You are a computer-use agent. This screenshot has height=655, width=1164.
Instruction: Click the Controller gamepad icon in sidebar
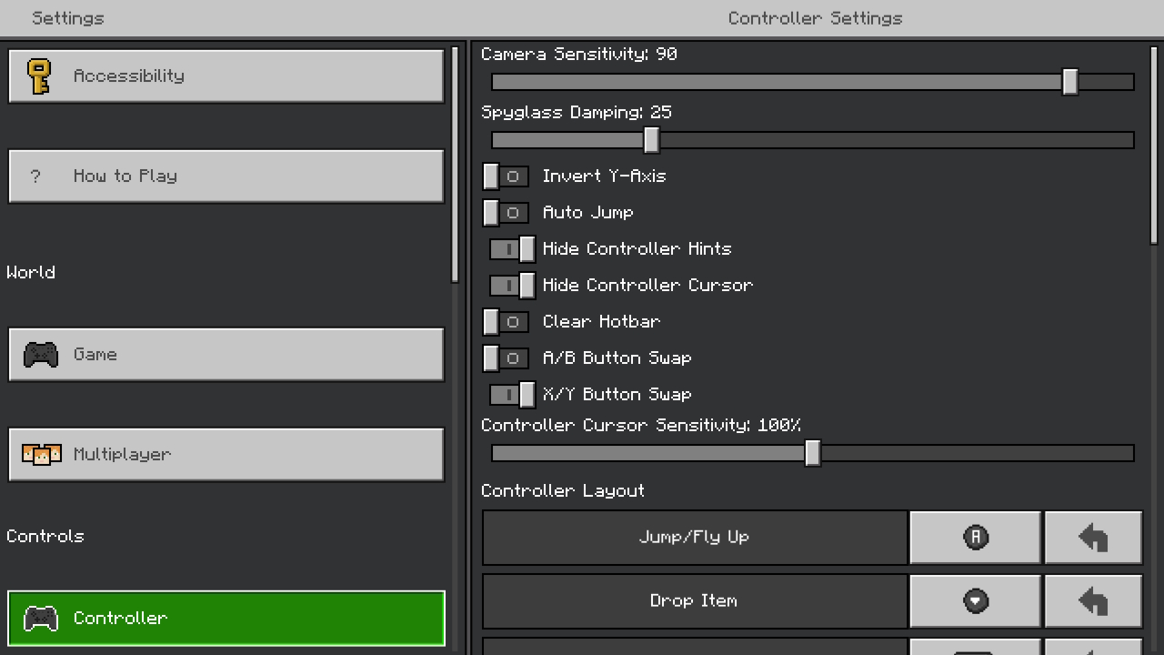click(40, 619)
